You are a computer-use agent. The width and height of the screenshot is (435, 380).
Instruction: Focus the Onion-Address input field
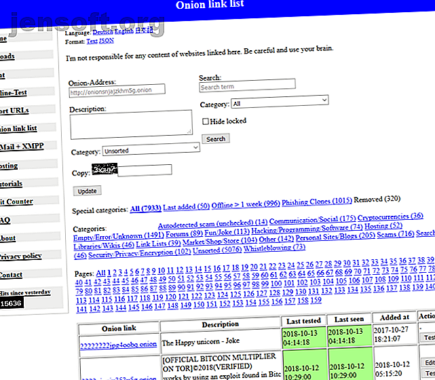click(117, 91)
